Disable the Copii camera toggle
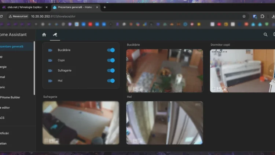The height and width of the screenshot is (155, 275). click(111, 60)
